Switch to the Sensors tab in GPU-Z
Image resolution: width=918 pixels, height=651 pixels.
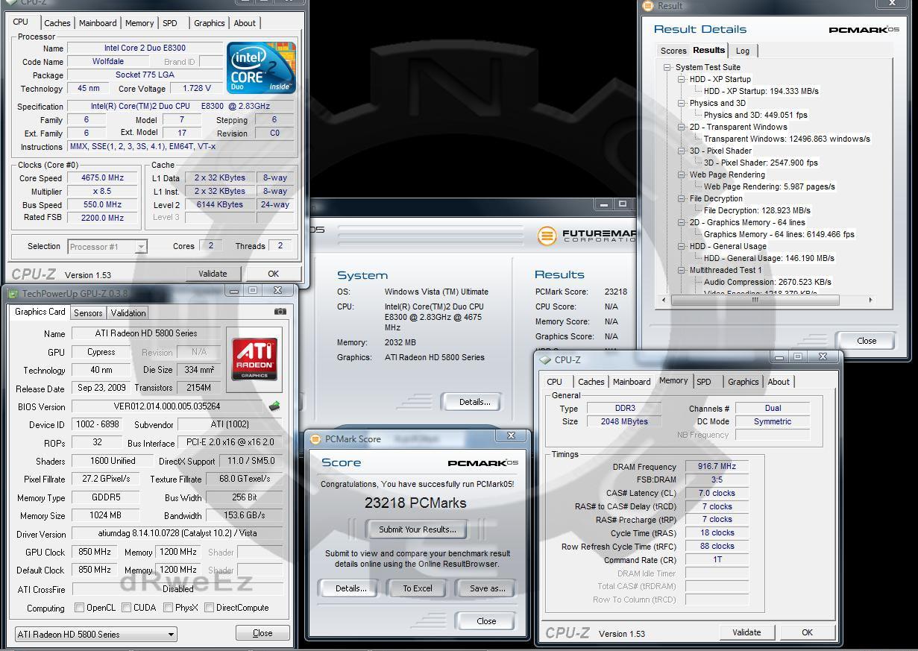pyautogui.click(x=88, y=313)
